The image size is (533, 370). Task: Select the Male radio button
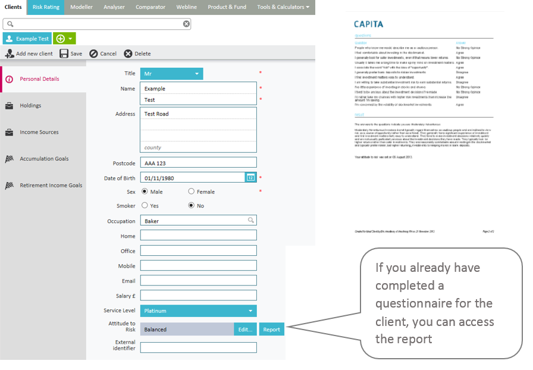145,192
